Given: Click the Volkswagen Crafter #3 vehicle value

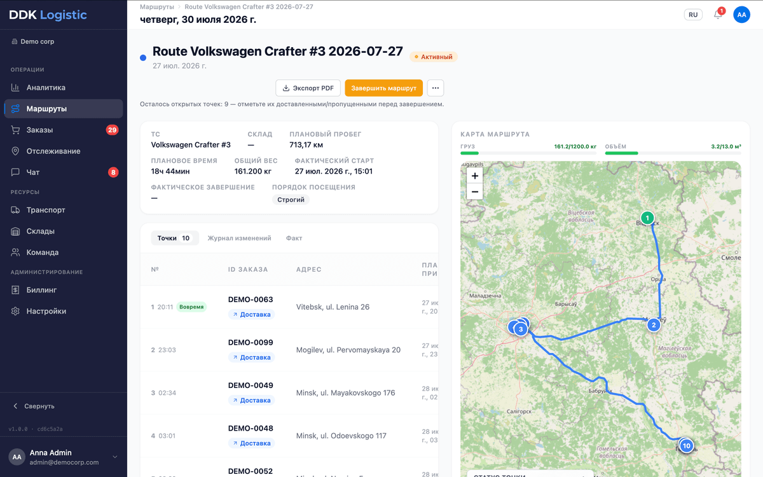Looking at the screenshot, I should [191, 145].
